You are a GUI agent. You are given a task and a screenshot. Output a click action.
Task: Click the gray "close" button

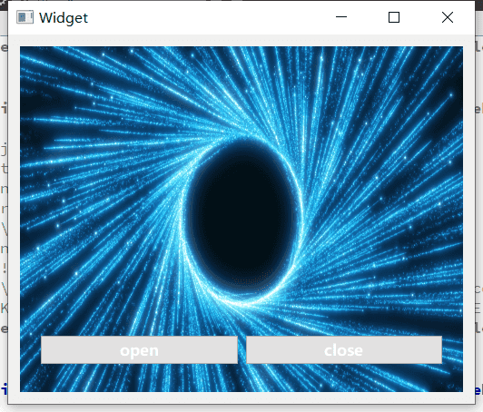coord(344,349)
